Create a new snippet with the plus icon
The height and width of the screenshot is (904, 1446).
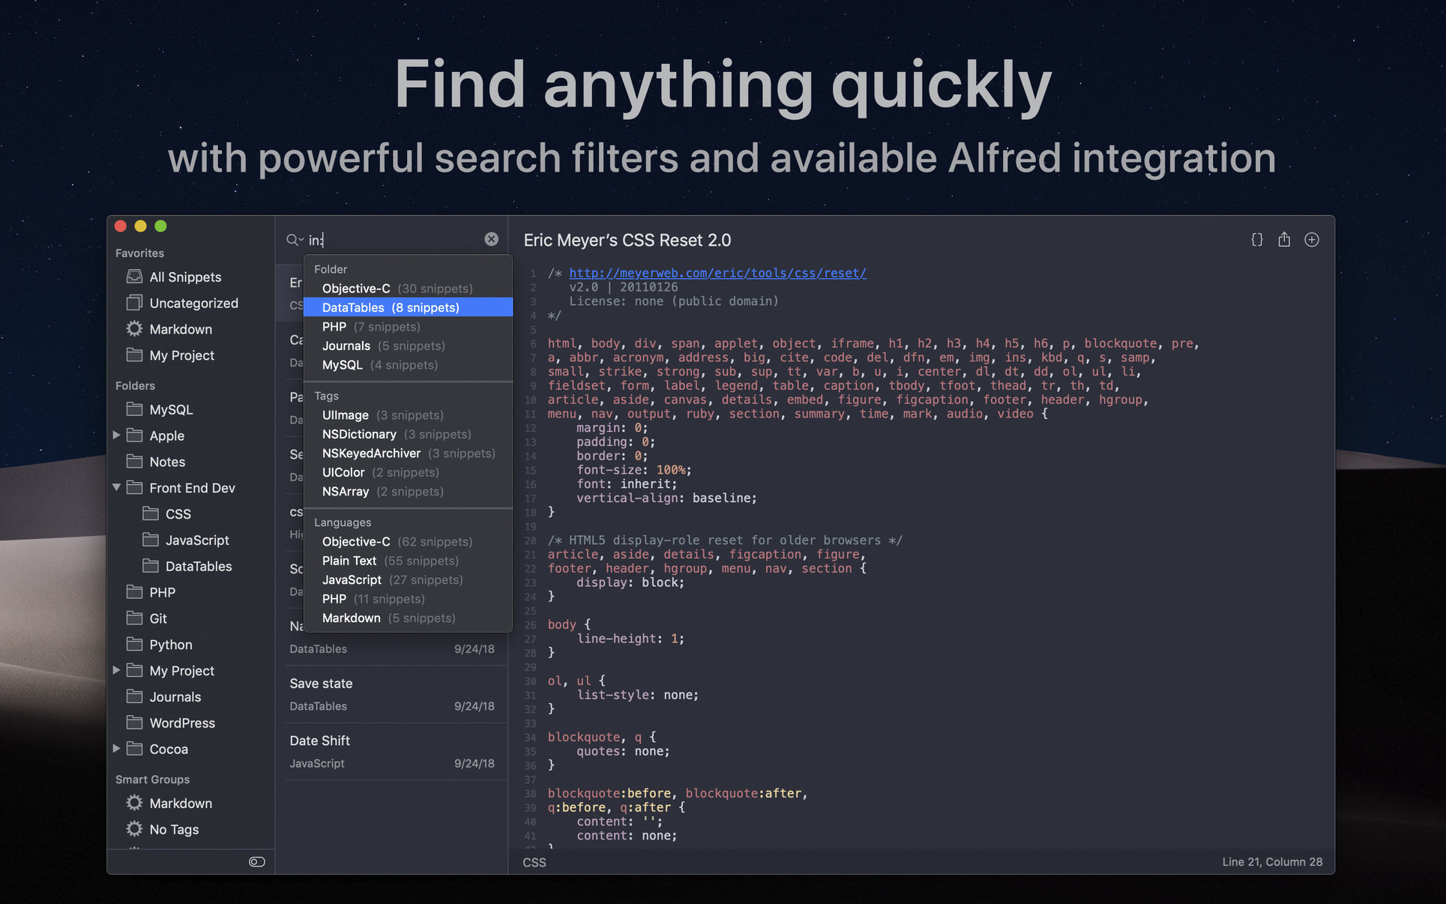(1312, 240)
